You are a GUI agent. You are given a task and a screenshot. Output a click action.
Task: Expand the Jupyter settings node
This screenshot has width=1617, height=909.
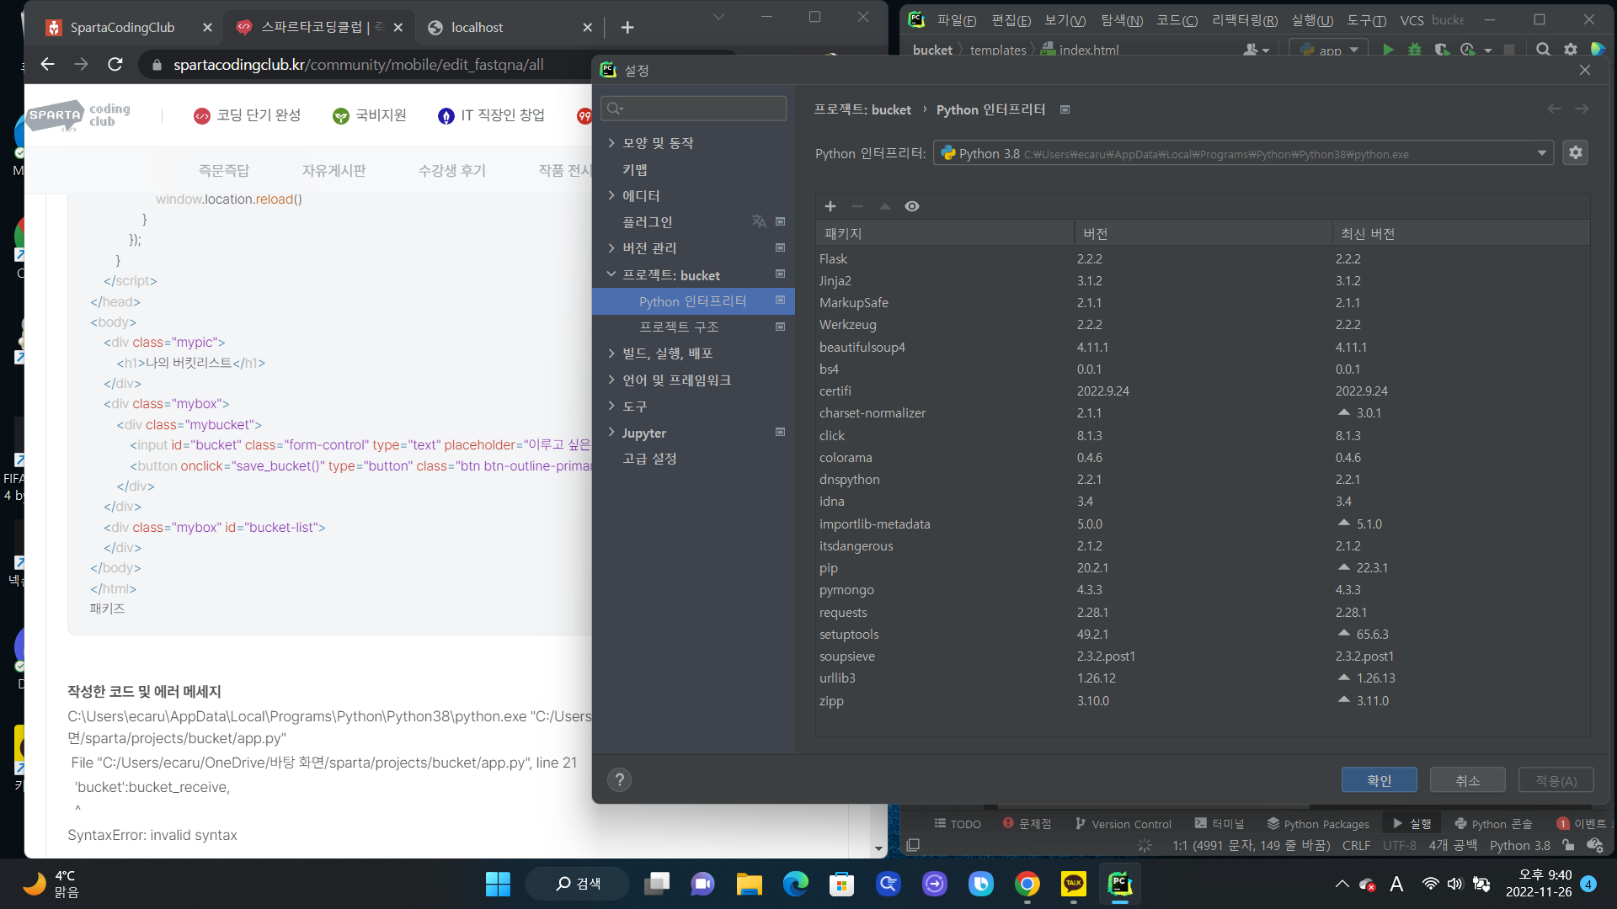point(611,433)
